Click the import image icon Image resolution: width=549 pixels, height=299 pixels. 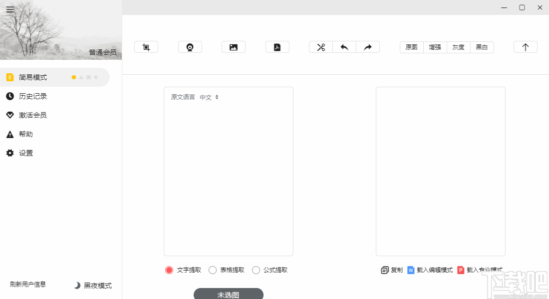click(x=233, y=46)
